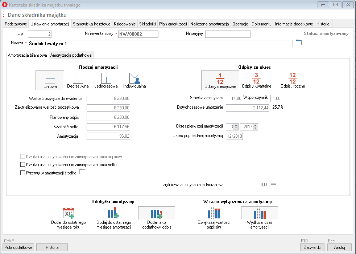The height and width of the screenshot is (254, 356).
Task: Decrease the first amortization month value
Action: pos(236,128)
